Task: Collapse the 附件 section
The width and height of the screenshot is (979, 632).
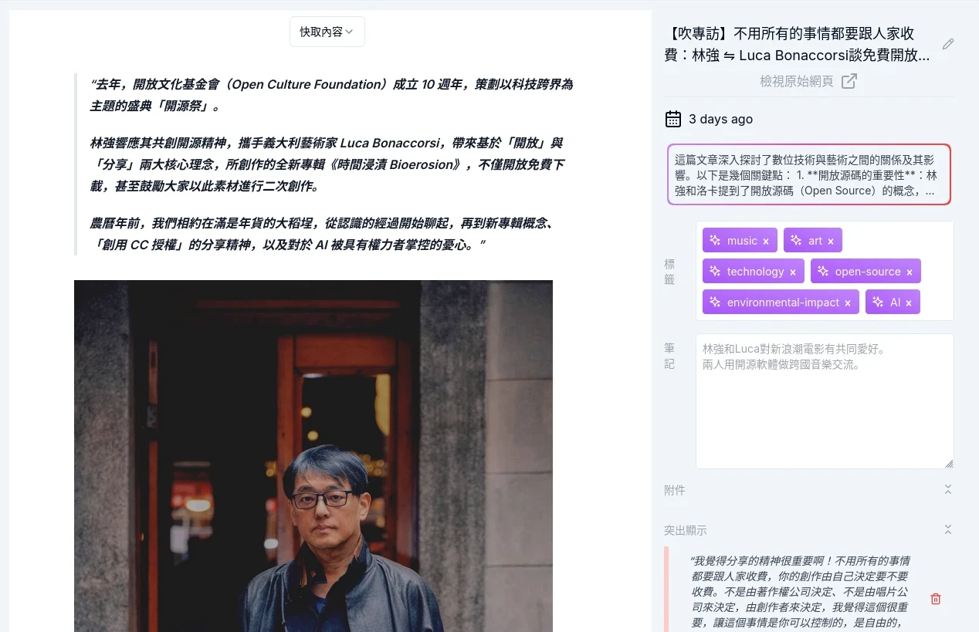Action: coord(948,489)
